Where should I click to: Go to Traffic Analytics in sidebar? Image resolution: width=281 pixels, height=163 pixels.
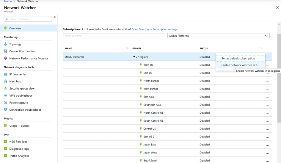point(19,156)
